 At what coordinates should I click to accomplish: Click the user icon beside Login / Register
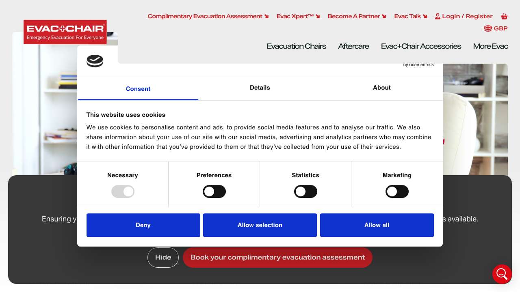point(438,17)
